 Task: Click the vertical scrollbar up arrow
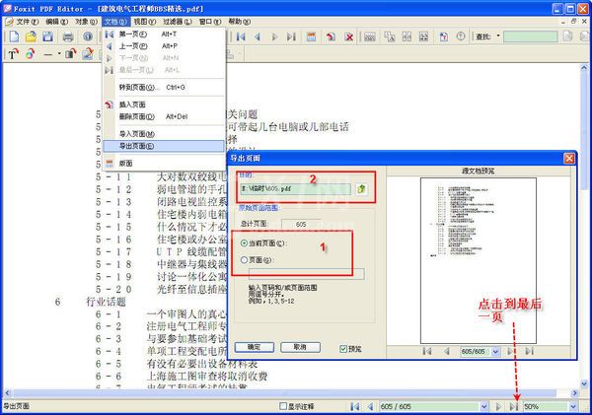584,68
